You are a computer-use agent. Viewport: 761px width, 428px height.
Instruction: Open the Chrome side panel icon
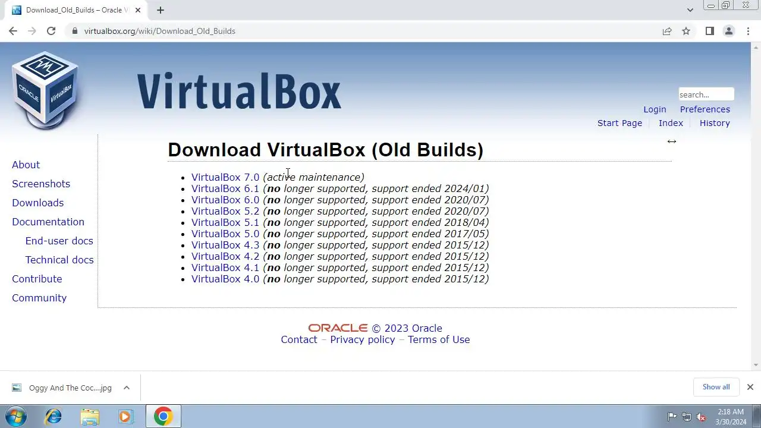tap(709, 31)
